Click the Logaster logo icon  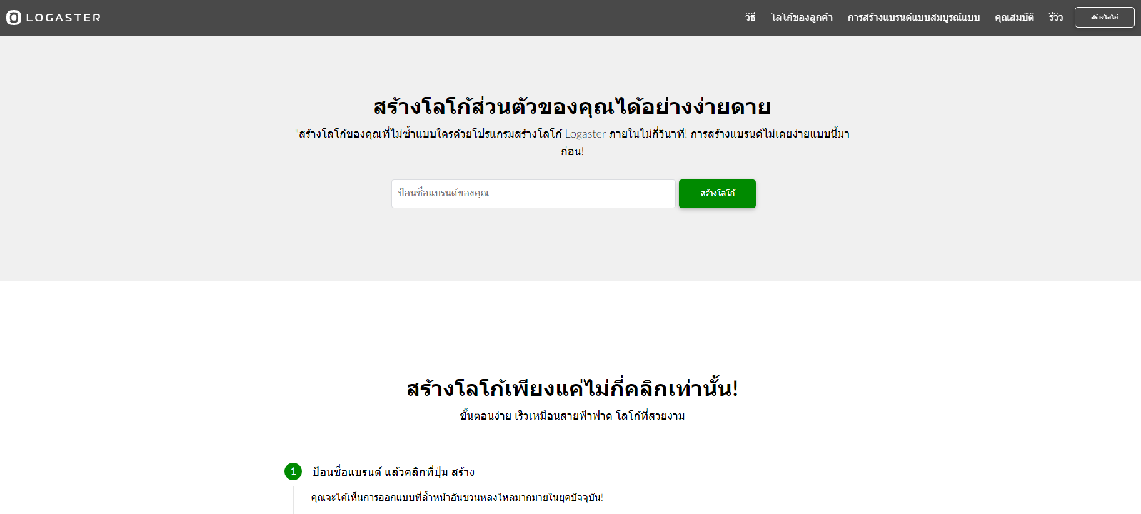(x=14, y=18)
